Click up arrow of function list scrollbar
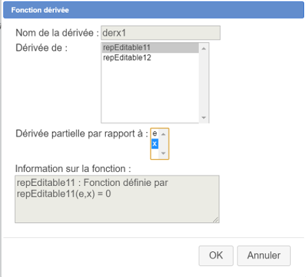306x277 pixels. 204,48
